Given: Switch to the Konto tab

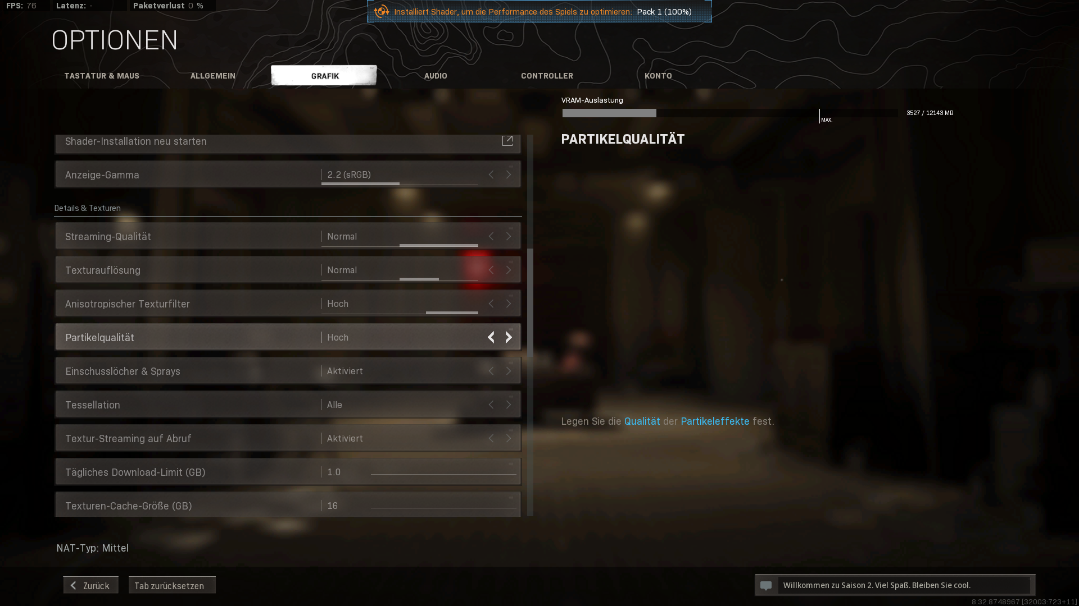Looking at the screenshot, I should pos(658,76).
